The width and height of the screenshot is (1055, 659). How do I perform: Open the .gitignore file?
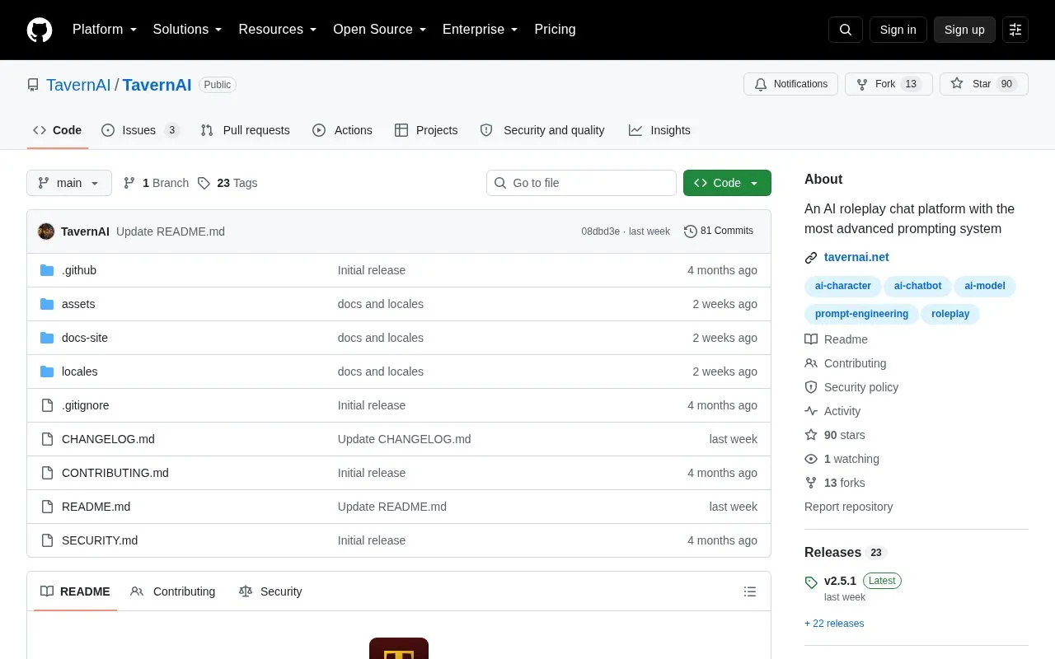[86, 405]
